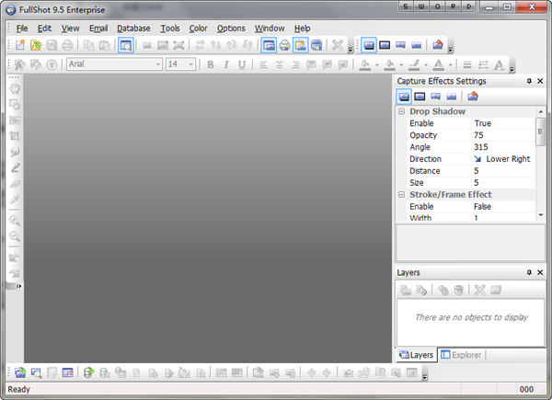Viewport: 552px width, 400px height.
Task: Select the Crop tool in left toolbar
Action: tap(15, 135)
